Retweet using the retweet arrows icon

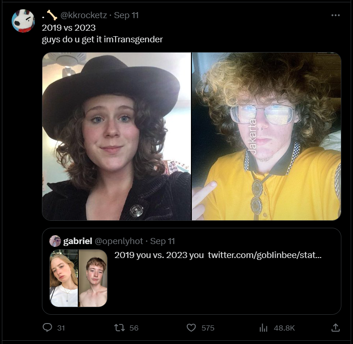tap(119, 328)
